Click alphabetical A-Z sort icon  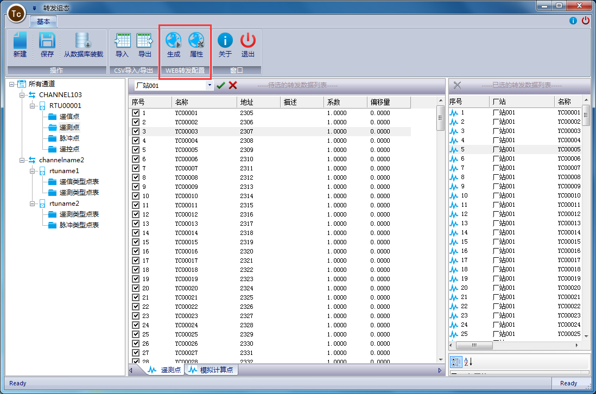coord(468,361)
